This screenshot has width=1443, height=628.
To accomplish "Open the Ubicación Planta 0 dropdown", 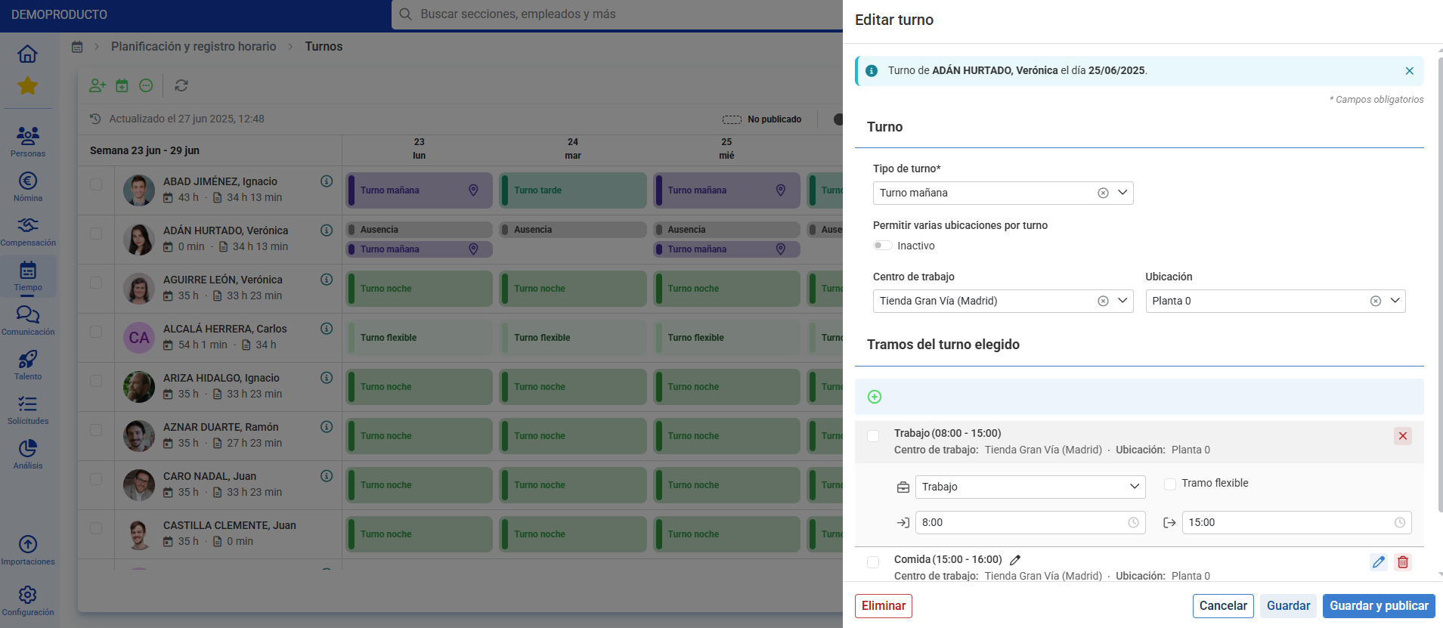I will pyautogui.click(x=1395, y=301).
